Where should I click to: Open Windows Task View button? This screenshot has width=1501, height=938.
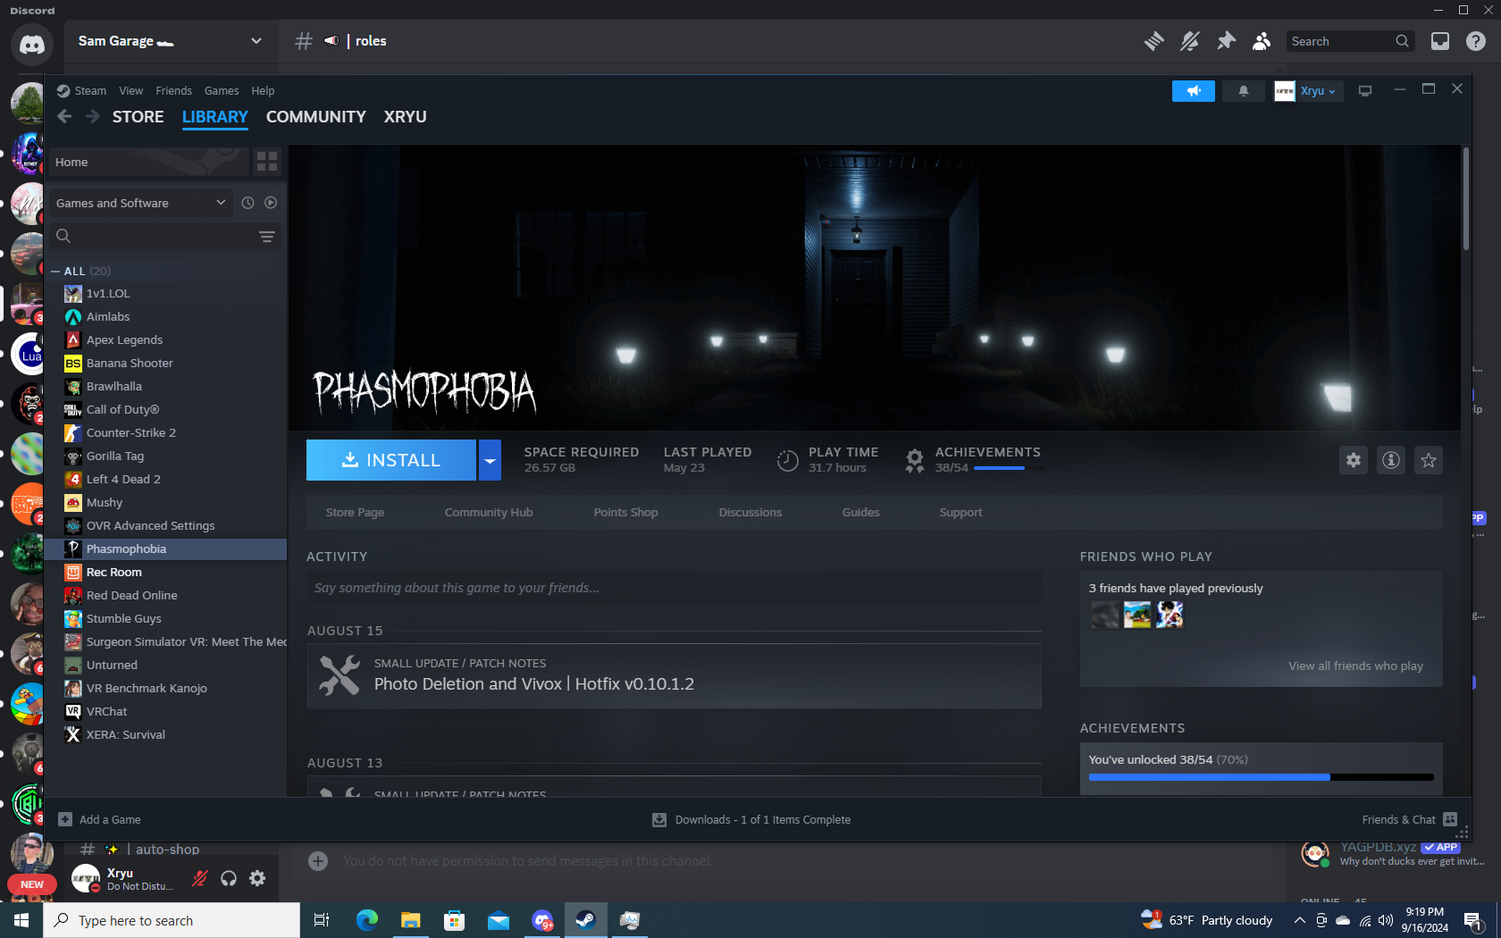click(x=322, y=920)
